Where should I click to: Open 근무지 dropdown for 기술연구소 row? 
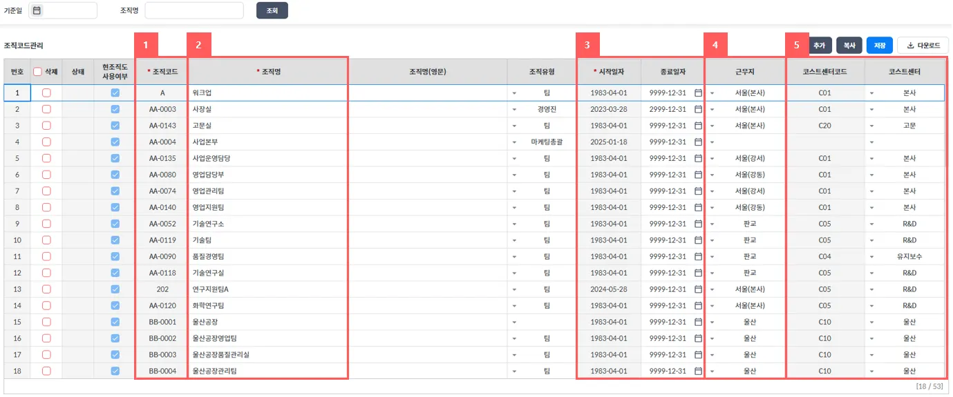(712, 224)
